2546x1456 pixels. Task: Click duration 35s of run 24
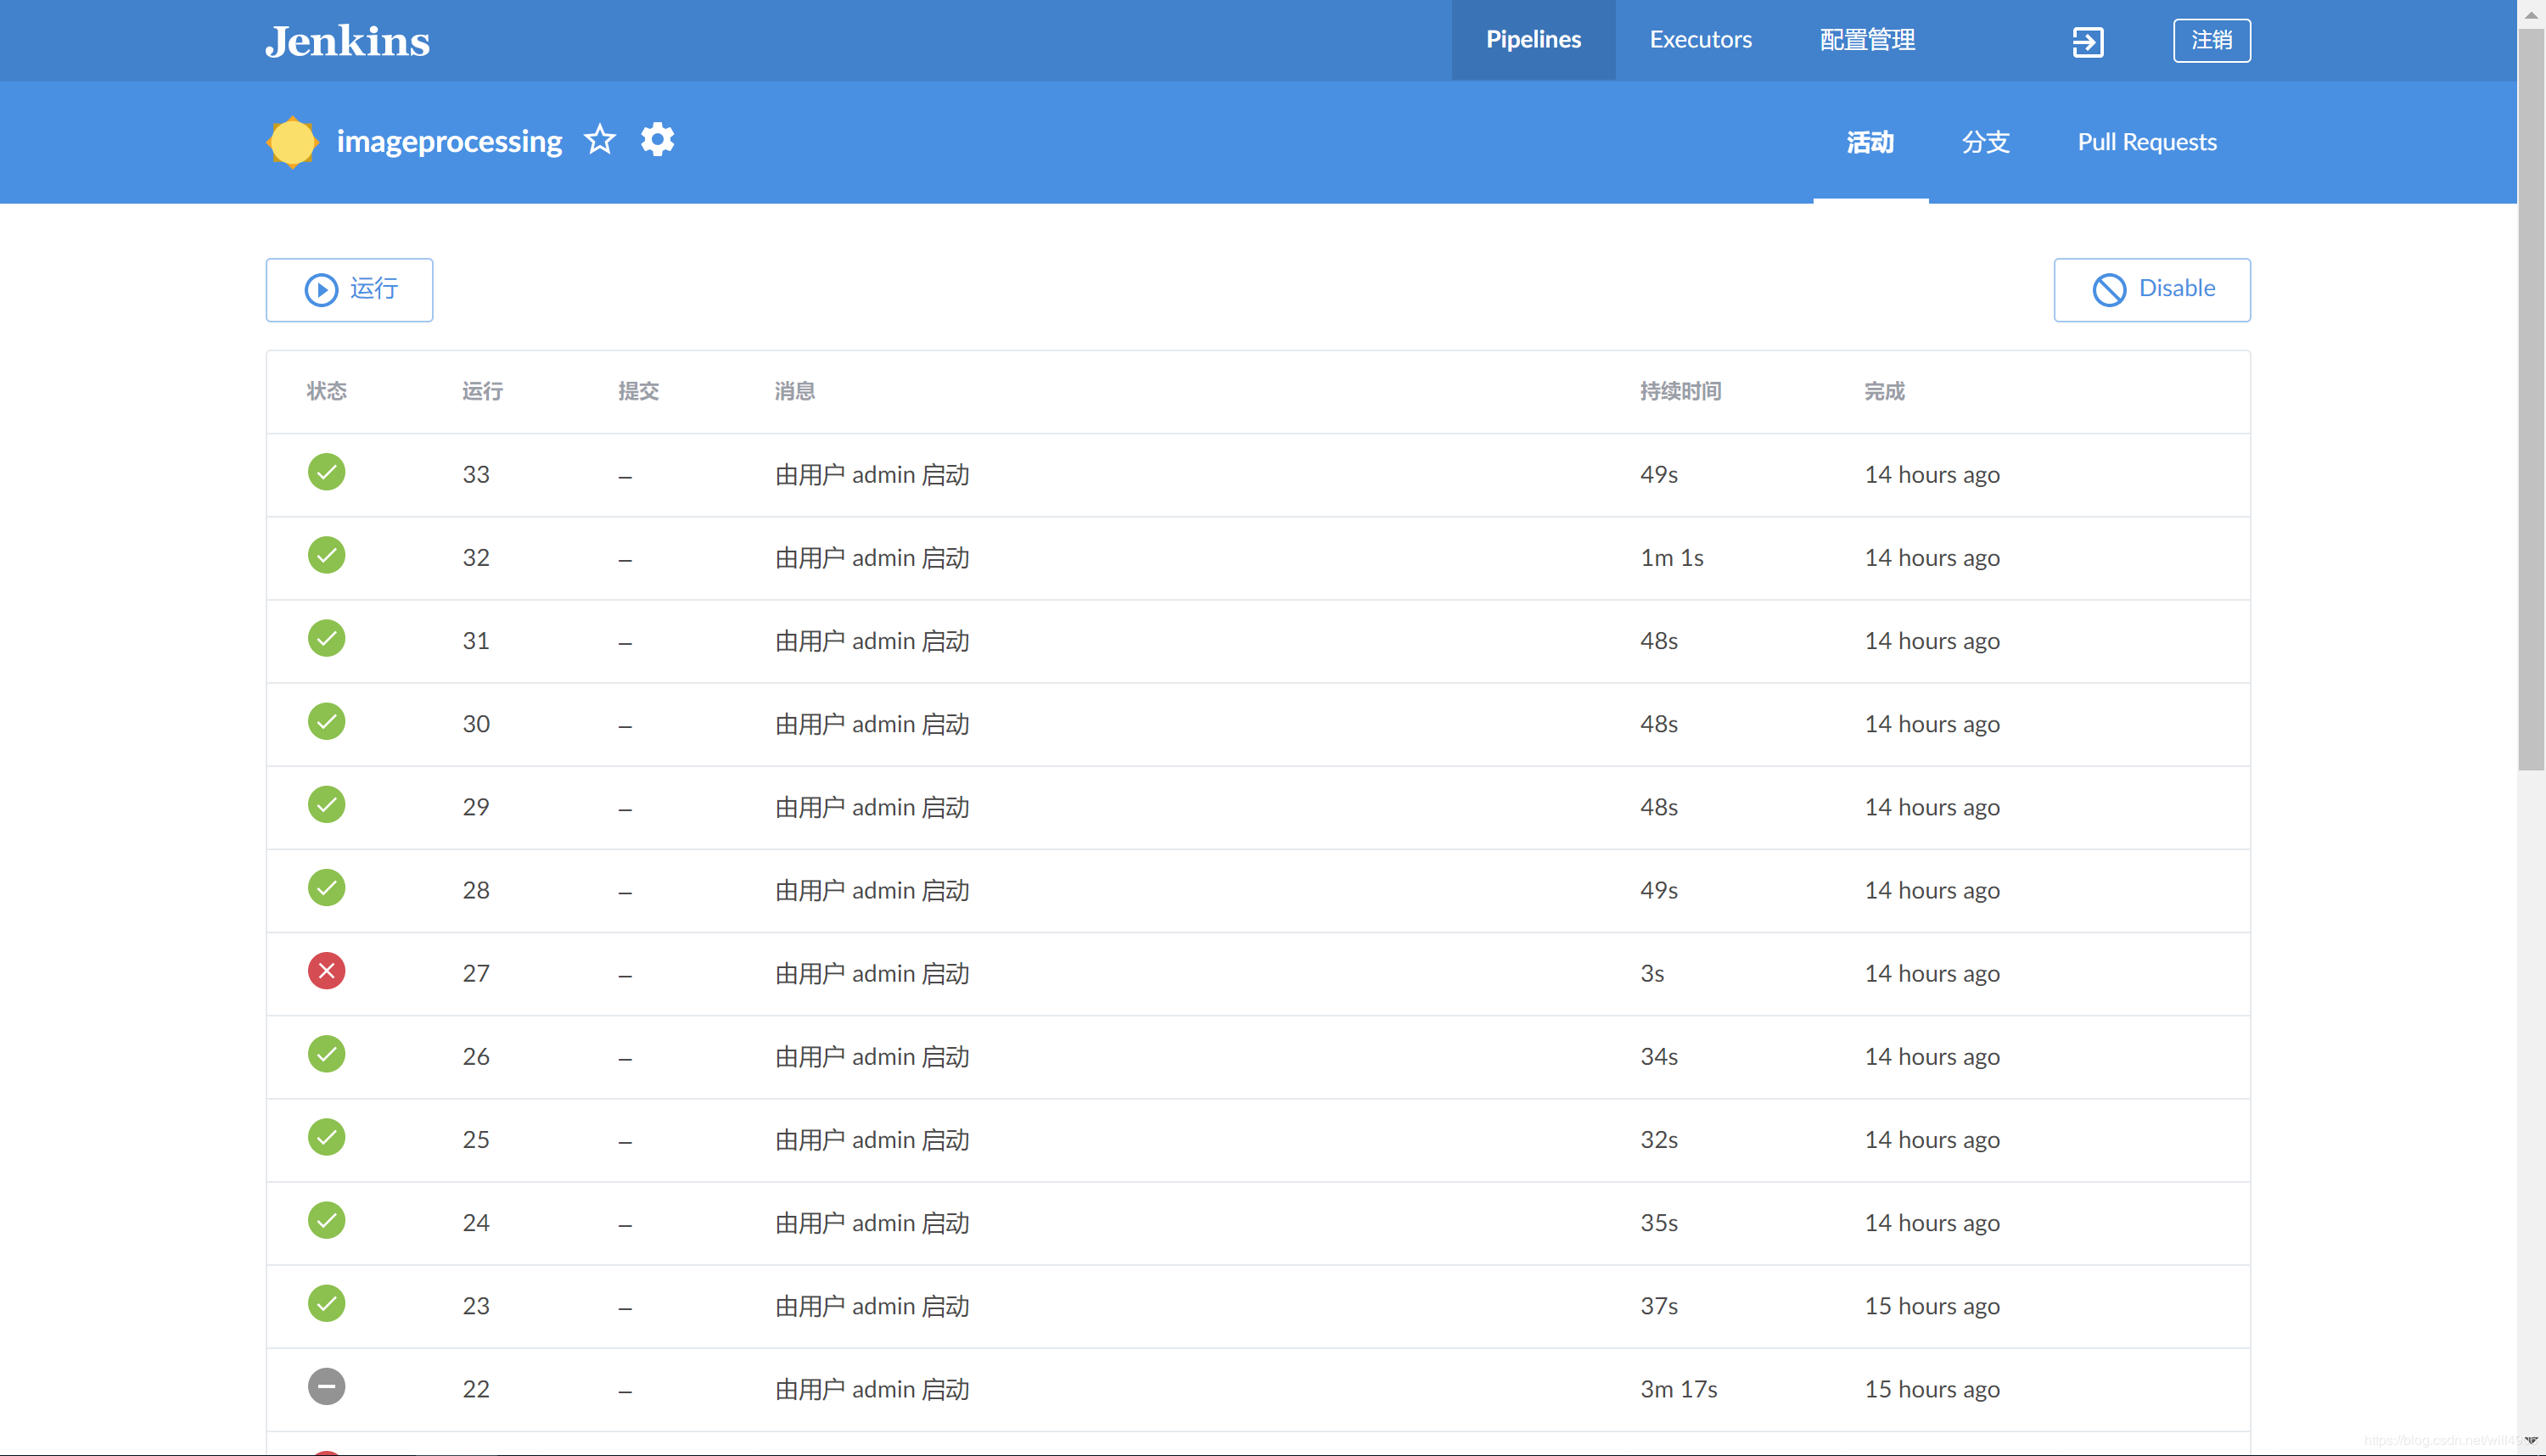click(1658, 1222)
